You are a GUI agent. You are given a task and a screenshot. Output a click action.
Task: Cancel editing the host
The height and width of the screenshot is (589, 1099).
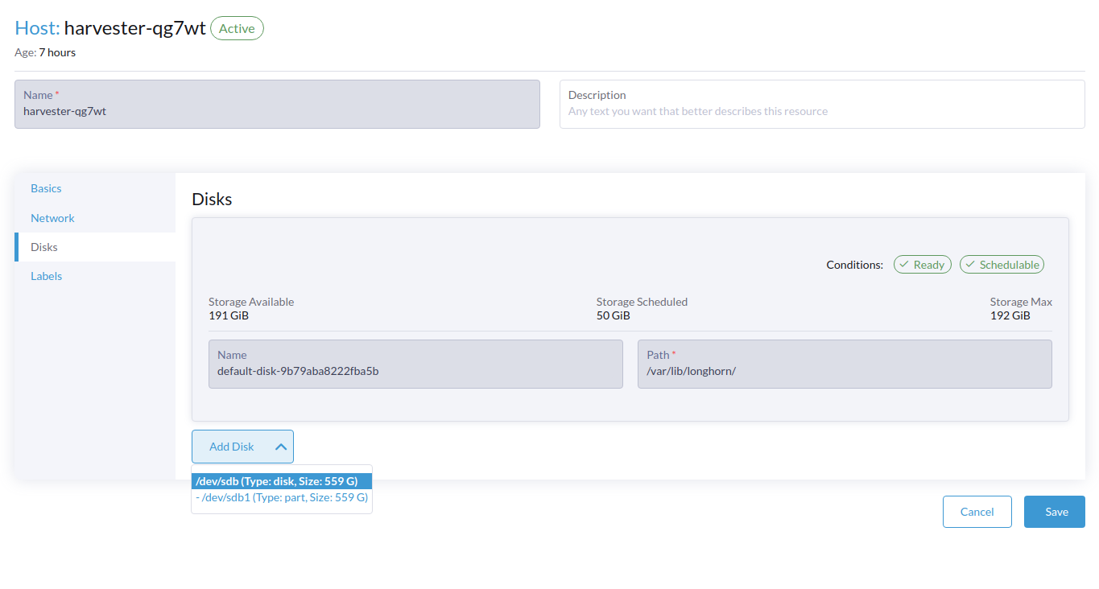coord(977,511)
